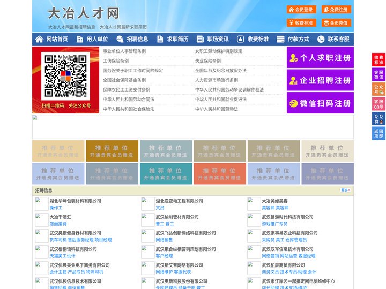Open 中华人民共和国劳动法 article
This screenshot has height=289, width=386.
pyautogui.click(x=217, y=109)
